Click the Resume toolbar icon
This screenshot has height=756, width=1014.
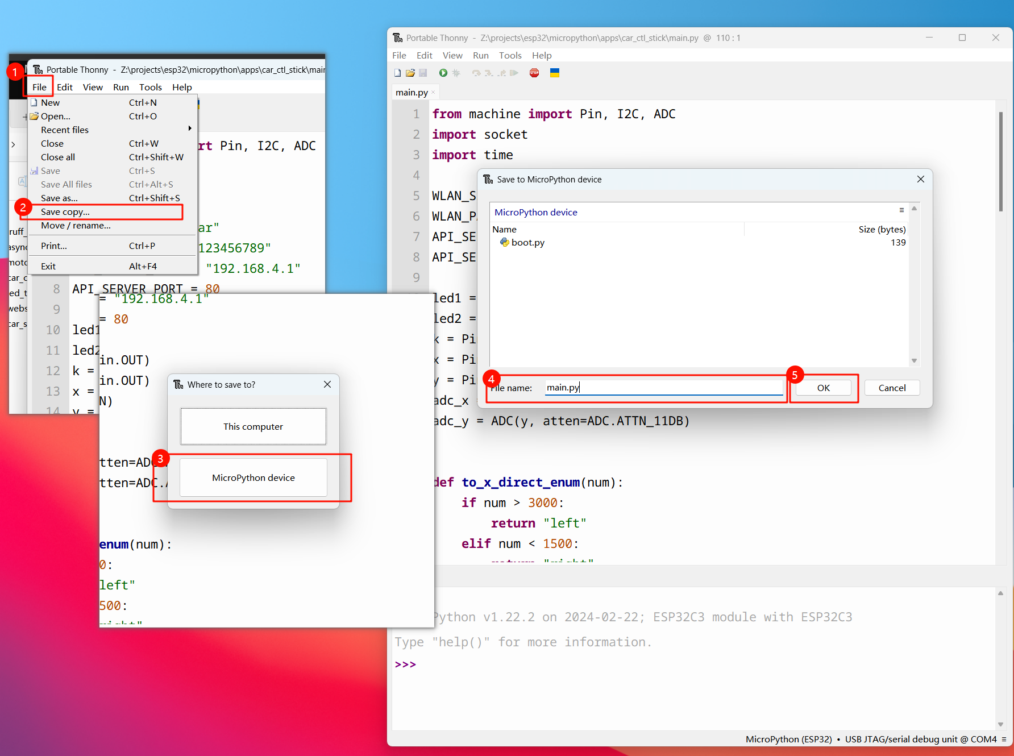tap(514, 73)
